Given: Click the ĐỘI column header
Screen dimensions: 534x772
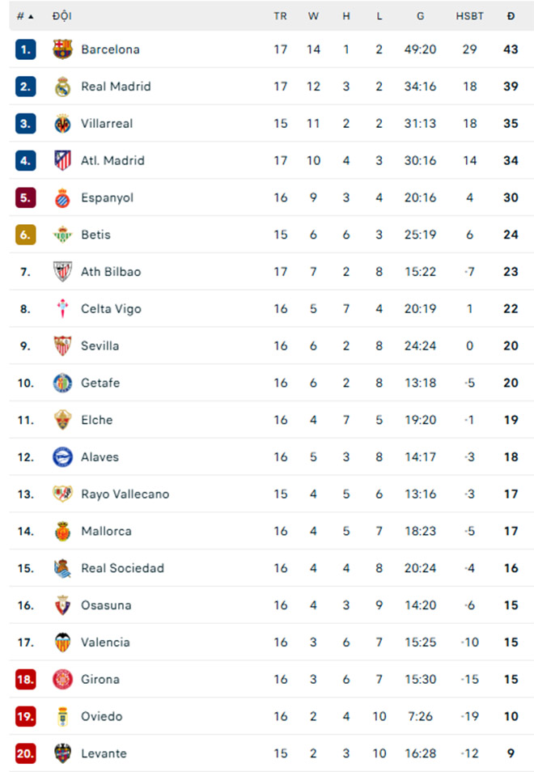Looking at the screenshot, I should [x=61, y=15].
